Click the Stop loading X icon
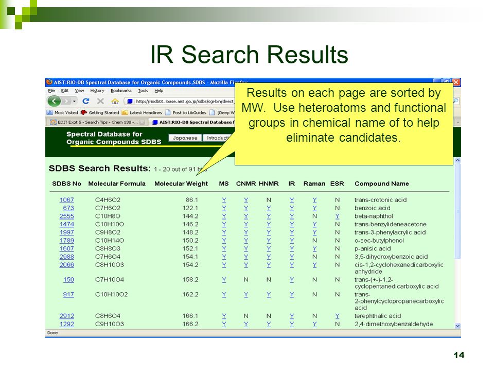The width and height of the screenshot is (494, 371). [100, 101]
